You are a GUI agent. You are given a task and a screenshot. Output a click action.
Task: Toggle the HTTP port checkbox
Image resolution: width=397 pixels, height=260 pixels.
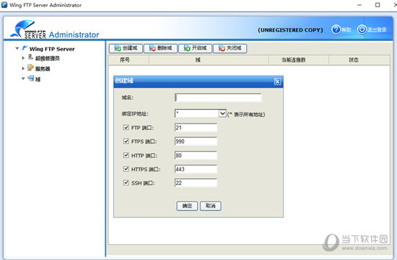(x=126, y=155)
